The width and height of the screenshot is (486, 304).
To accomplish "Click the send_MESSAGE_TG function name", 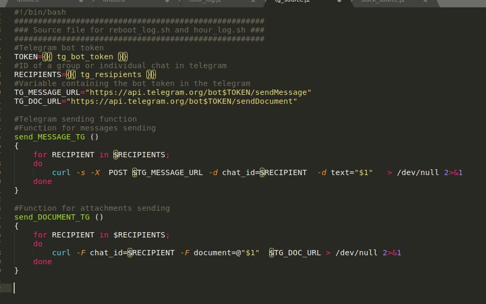I will point(49,137).
